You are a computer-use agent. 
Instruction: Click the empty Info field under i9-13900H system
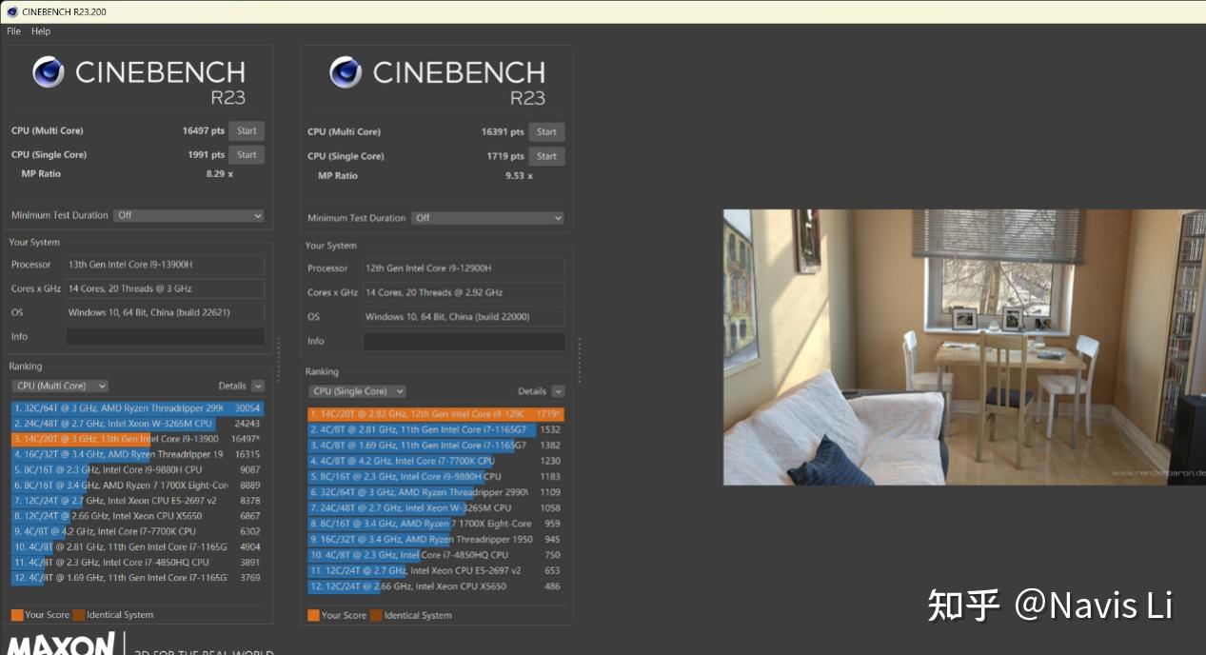(x=166, y=337)
